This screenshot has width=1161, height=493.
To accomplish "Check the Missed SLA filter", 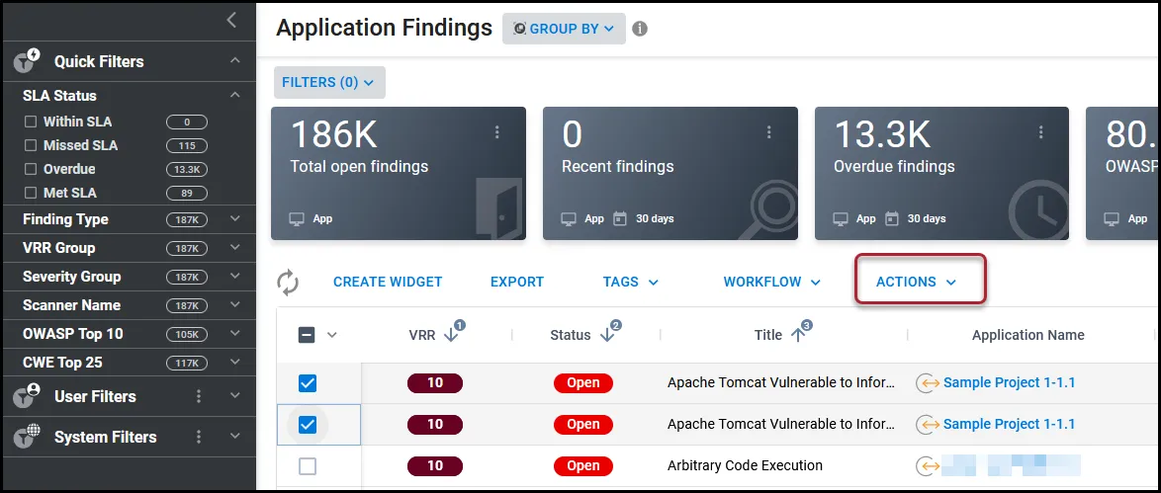I will (31, 145).
